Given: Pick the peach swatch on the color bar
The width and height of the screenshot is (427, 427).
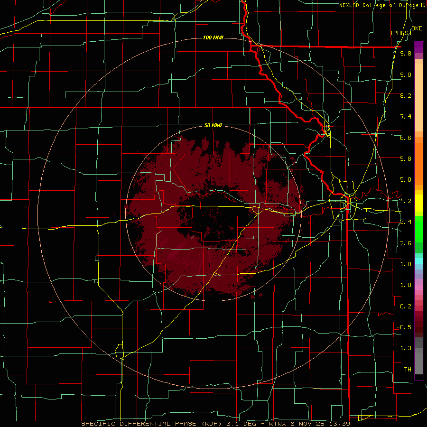Looking at the screenshot, I should (x=419, y=98).
